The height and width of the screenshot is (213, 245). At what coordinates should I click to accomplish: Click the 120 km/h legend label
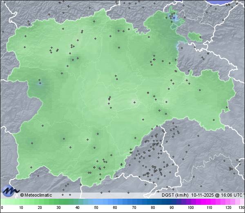pyautogui.click(x=228, y=208)
